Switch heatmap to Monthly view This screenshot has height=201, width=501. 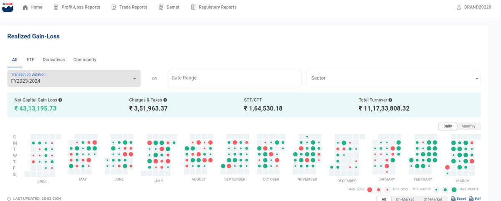(x=468, y=126)
